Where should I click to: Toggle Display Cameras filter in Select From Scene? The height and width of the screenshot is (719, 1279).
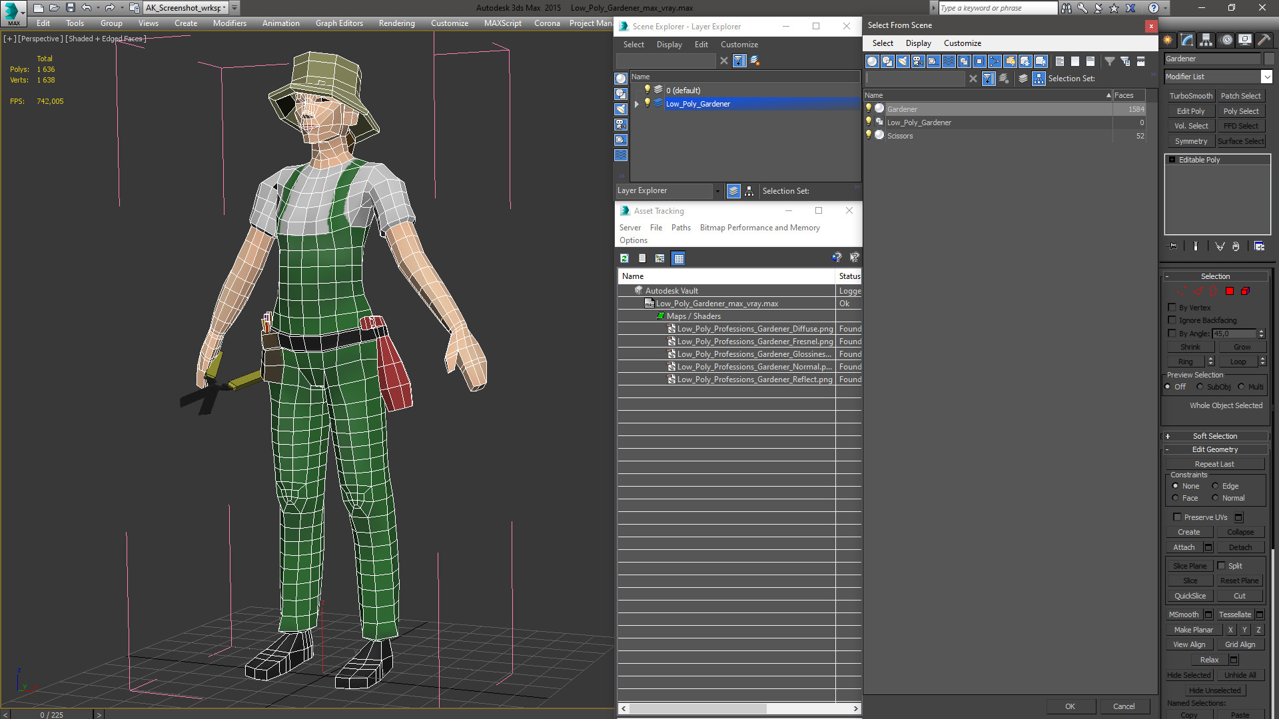[918, 61]
